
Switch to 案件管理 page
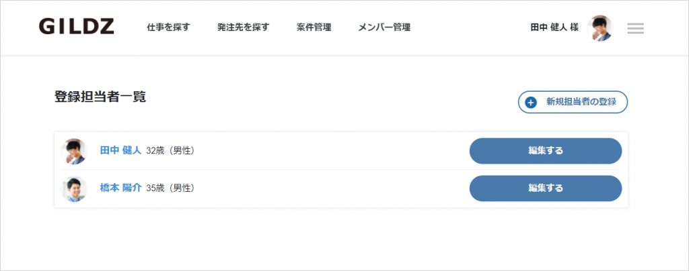tap(314, 28)
